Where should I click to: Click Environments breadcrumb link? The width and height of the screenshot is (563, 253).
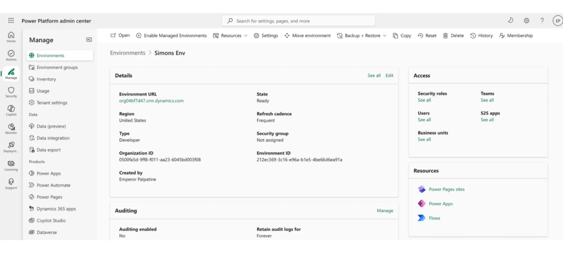coord(128,53)
